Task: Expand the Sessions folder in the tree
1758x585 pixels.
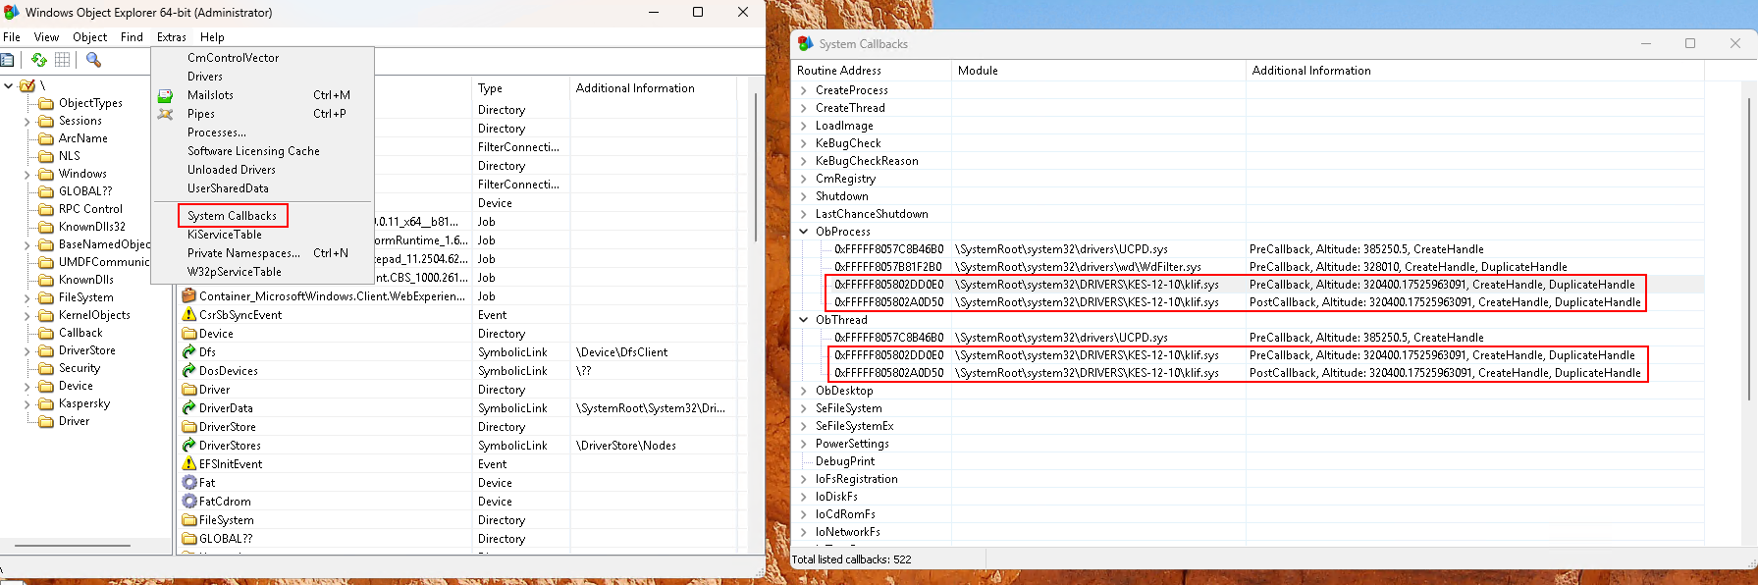Action: click(x=27, y=122)
